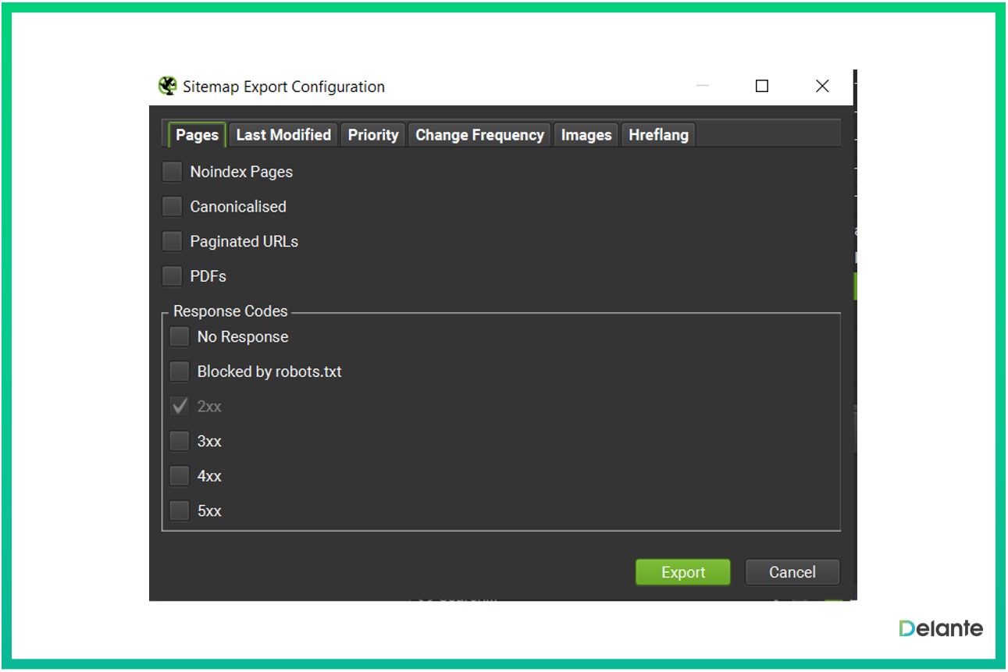Check the 4xx response codes box
The image size is (1008, 672).
coord(180,475)
